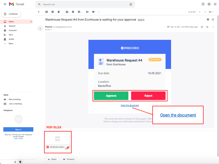The height and width of the screenshot is (164, 219).
Task: Open message more options menu
Action: click(213, 27)
